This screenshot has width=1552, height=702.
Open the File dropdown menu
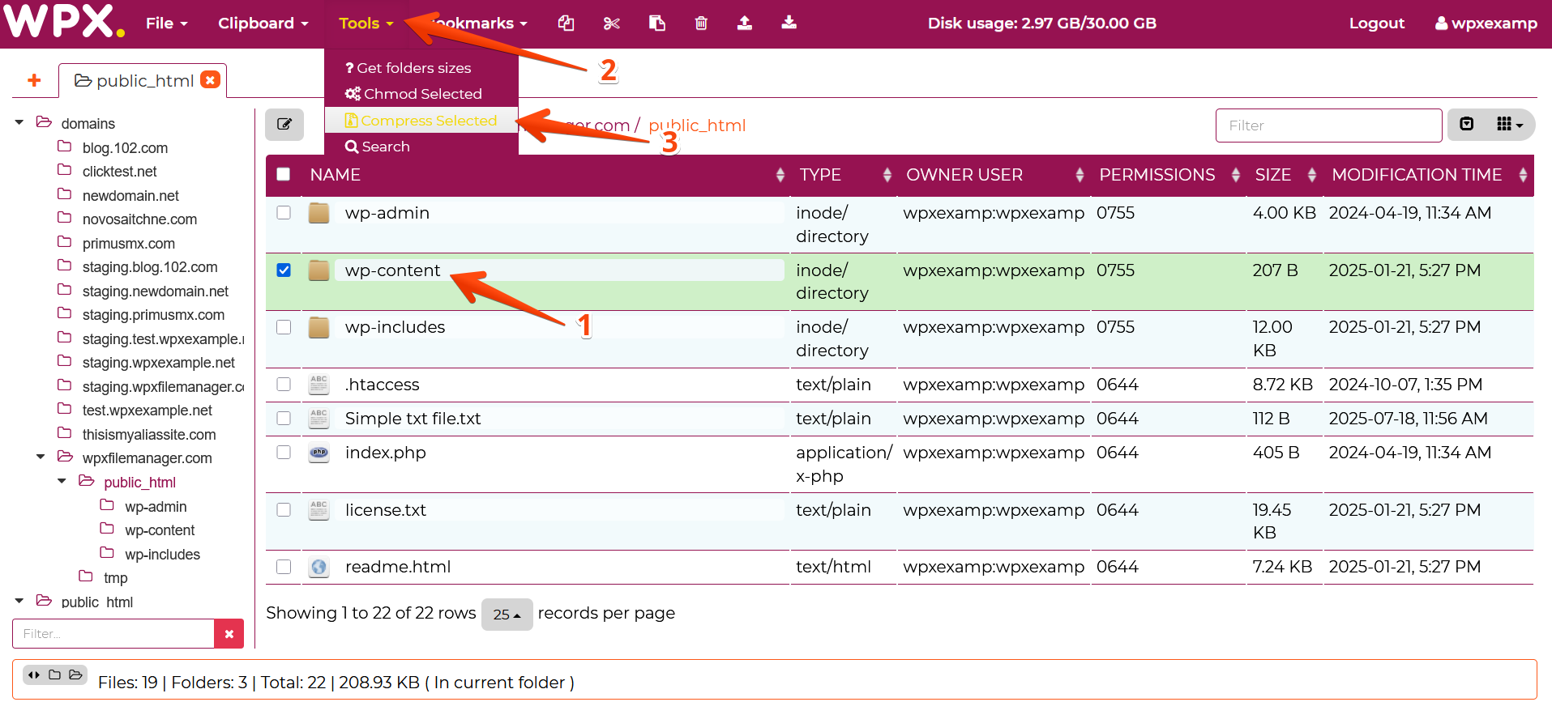(167, 23)
